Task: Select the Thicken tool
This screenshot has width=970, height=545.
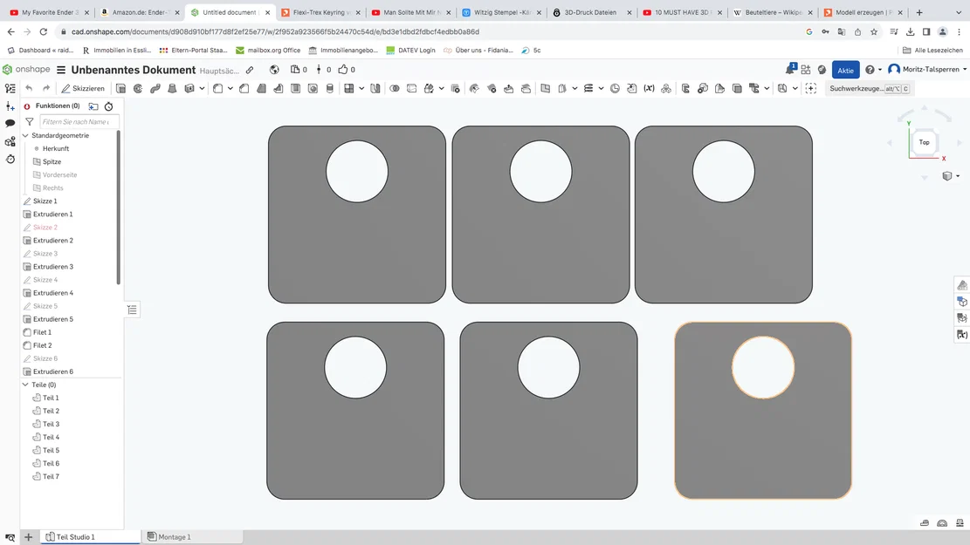Action: coord(189,88)
